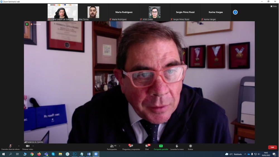Open the Participantes panel
The width and height of the screenshot is (279, 157).
[x=112, y=146]
